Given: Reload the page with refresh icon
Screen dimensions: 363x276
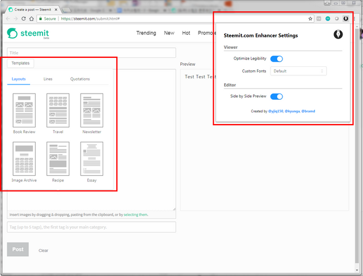Looking at the screenshot, I should (24, 19).
